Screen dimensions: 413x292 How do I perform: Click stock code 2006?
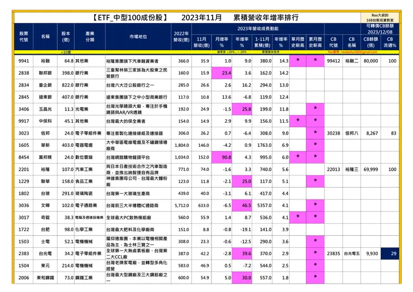click(x=23, y=278)
